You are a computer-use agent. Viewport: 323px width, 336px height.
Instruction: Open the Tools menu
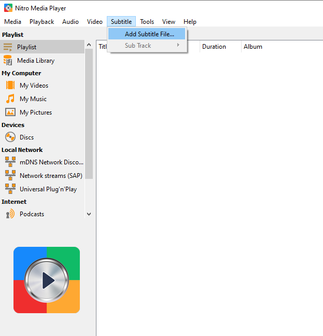pos(147,22)
